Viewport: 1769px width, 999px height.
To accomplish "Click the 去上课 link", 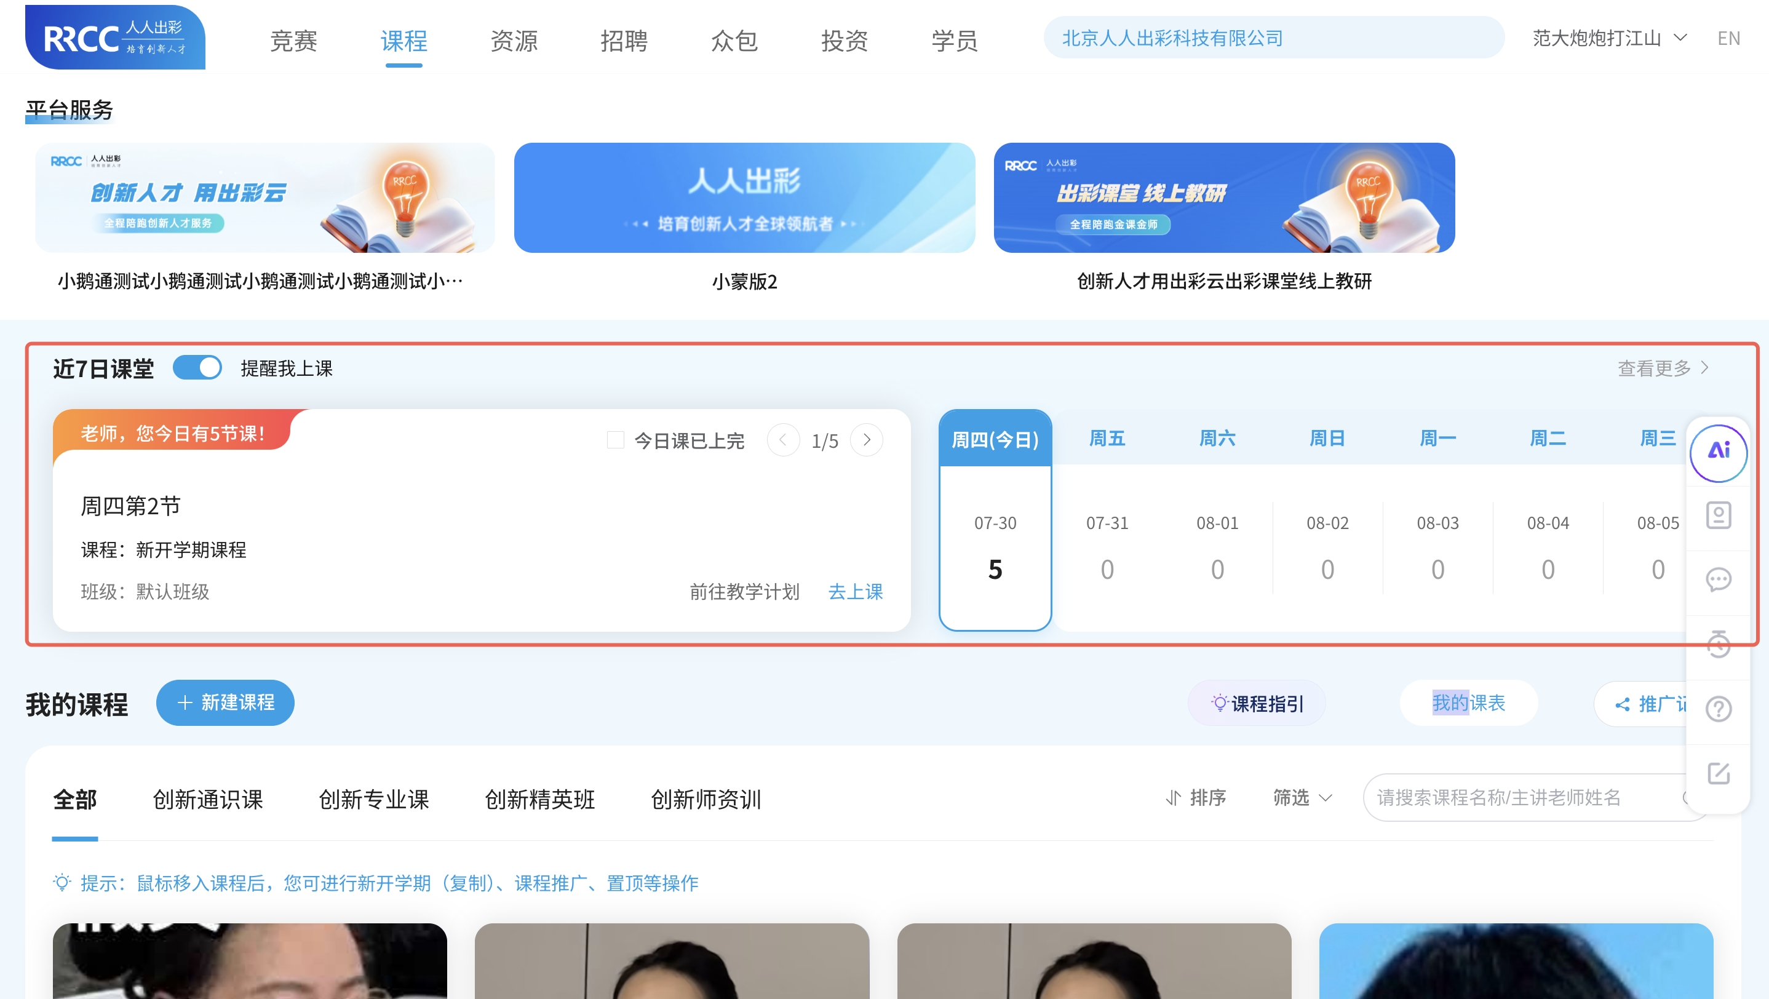I will [855, 592].
